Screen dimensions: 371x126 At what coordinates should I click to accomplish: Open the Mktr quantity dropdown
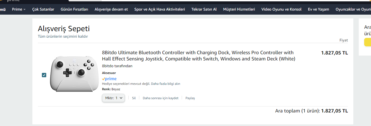click(113, 98)
